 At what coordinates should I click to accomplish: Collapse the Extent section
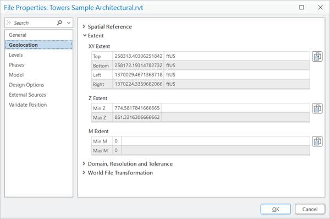point(84,35)
